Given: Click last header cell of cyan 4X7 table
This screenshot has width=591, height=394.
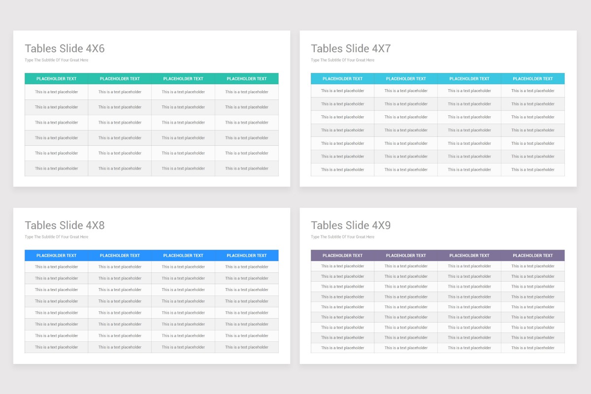Looking at the screenshot, I should [x=533, y=79].
